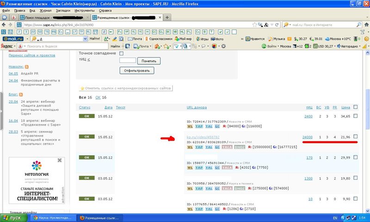Tick the Точное совпадение checkbox
370x222 pixels.
pyautogui.click(x=121, y=54)
